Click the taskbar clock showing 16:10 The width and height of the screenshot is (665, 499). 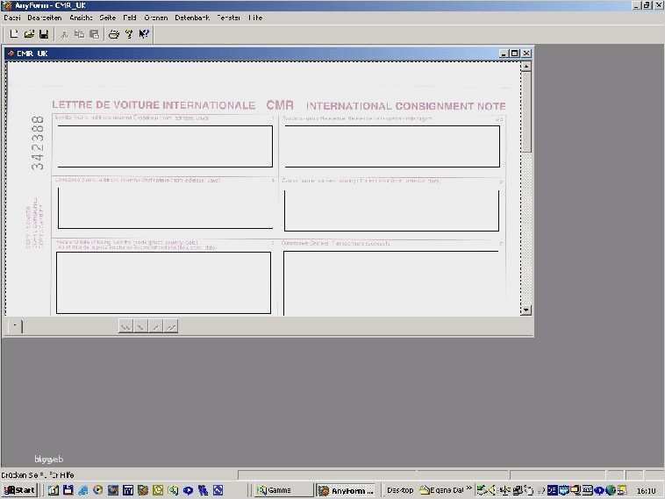[x=646, y=491]
